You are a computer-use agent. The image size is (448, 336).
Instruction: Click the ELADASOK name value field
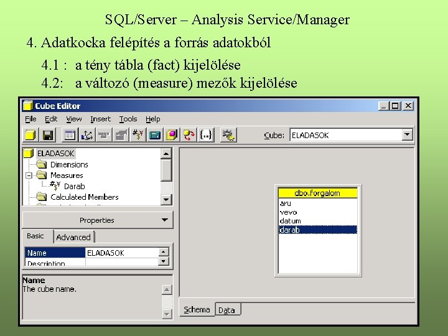tap(122, 253)
